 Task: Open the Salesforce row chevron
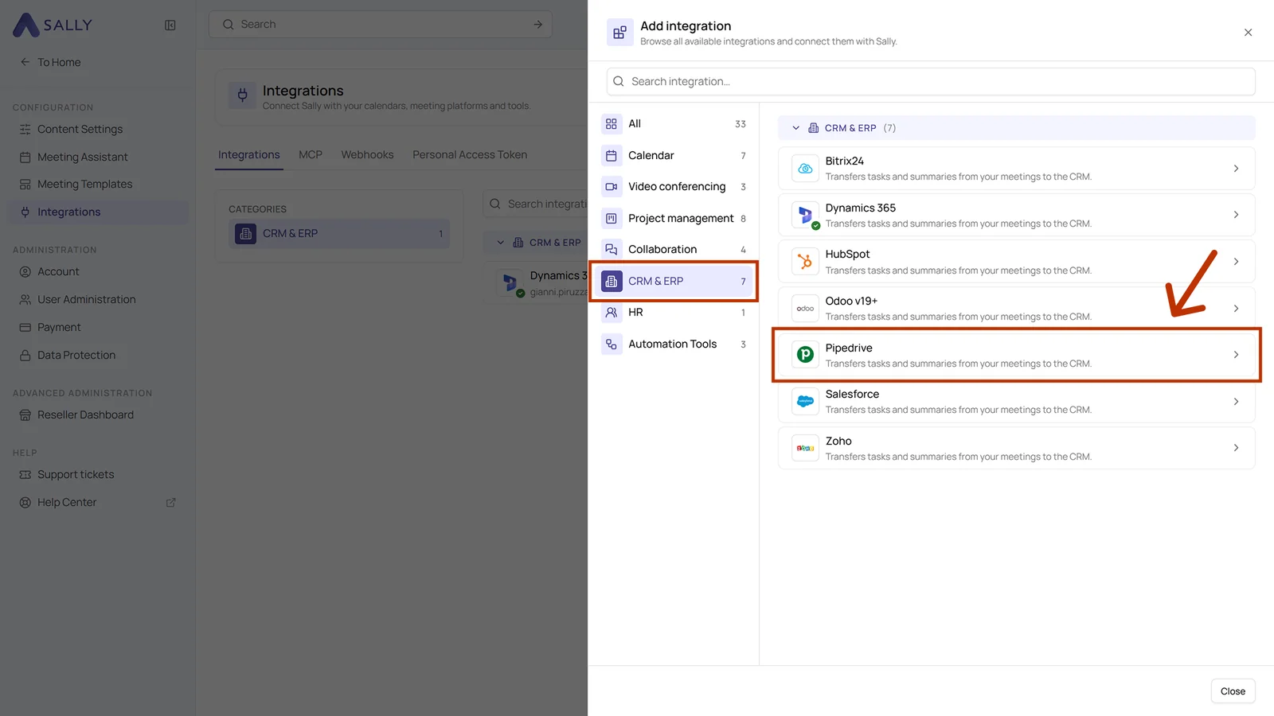point(1236,402)
